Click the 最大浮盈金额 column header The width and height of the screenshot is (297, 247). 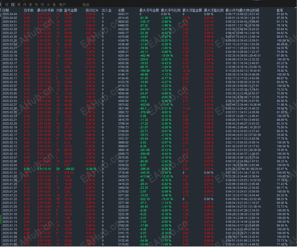pos(192,10)
